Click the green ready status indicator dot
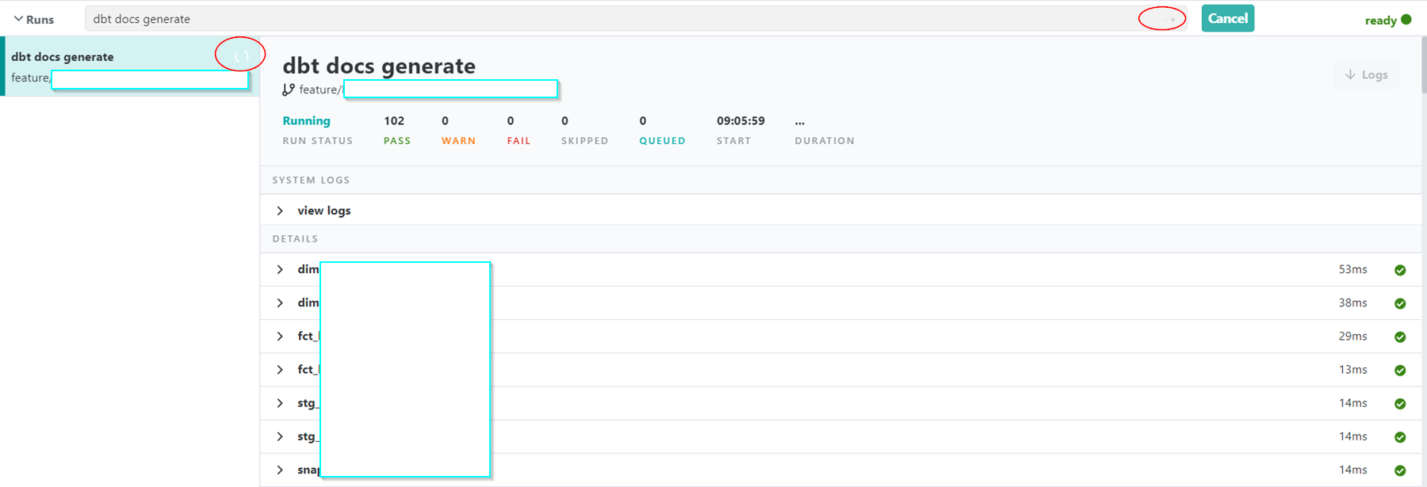Viewport: 1427px width, 487px height. click(x=1406, y=20)
